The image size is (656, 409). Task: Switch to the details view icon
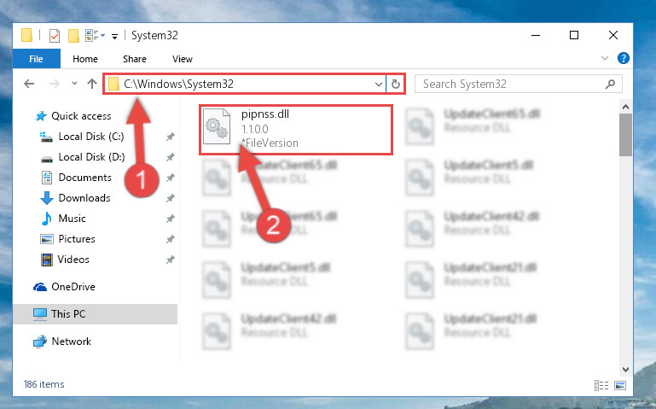click(x=601, y=385)
